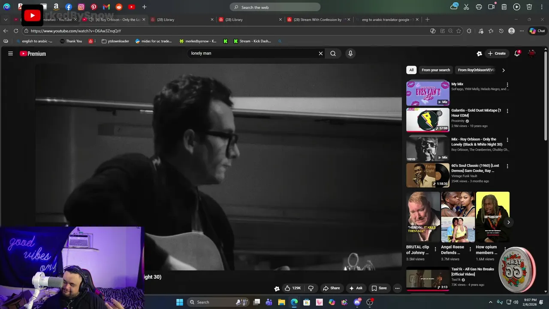Open the screenshot scissors tool
Screen dimensions: 549x309
click(466, 7)
